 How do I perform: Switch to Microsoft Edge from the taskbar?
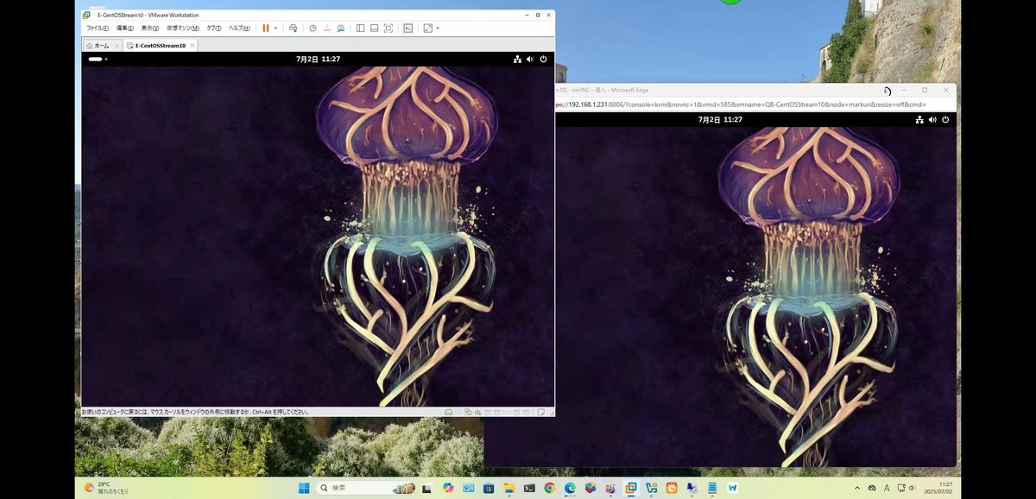tap(570, 488)
